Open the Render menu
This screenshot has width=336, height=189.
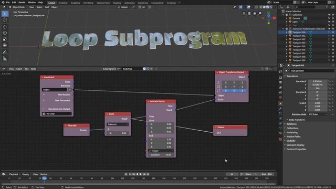tap(22, 2)
